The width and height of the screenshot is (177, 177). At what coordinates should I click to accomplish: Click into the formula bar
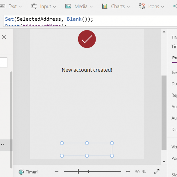88,19
